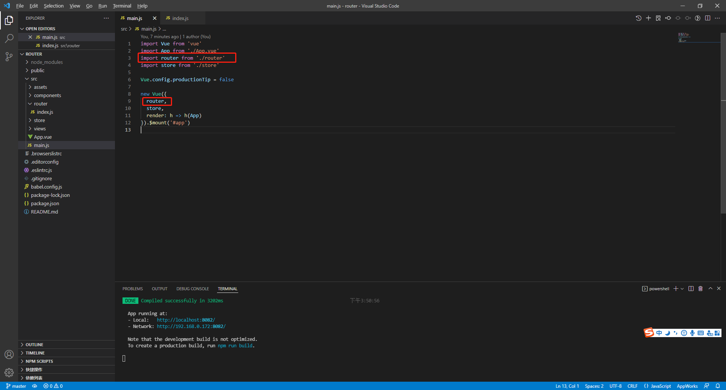
Task: Click the feedback icon in status bar
Action: click(706, 386)
